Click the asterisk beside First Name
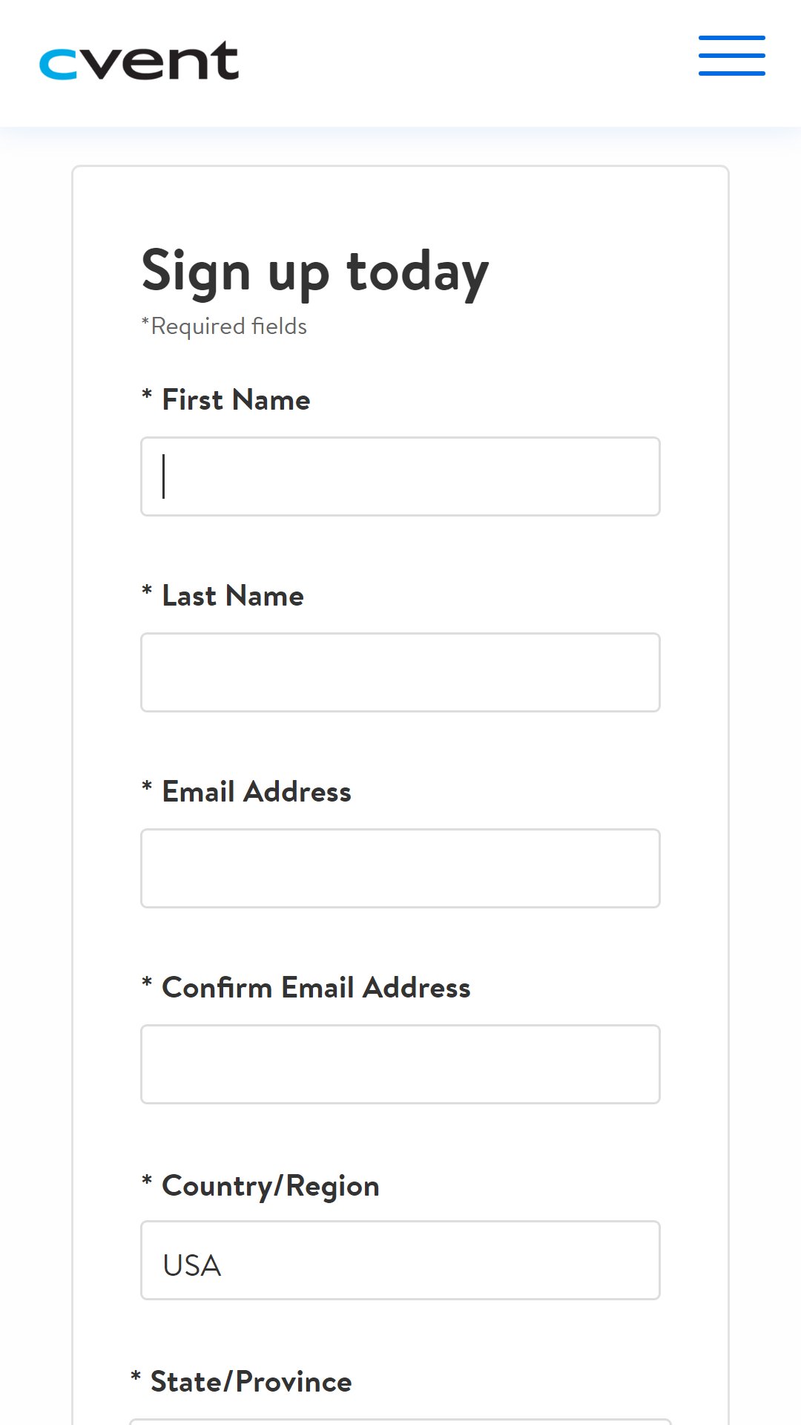This screenshot has width=801, height=1425. click(147, 395)
